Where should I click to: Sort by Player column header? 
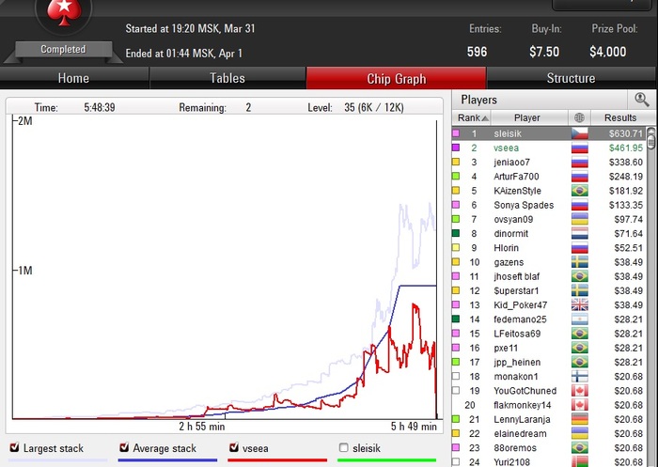pyautogui.click(x=529, y=117)
